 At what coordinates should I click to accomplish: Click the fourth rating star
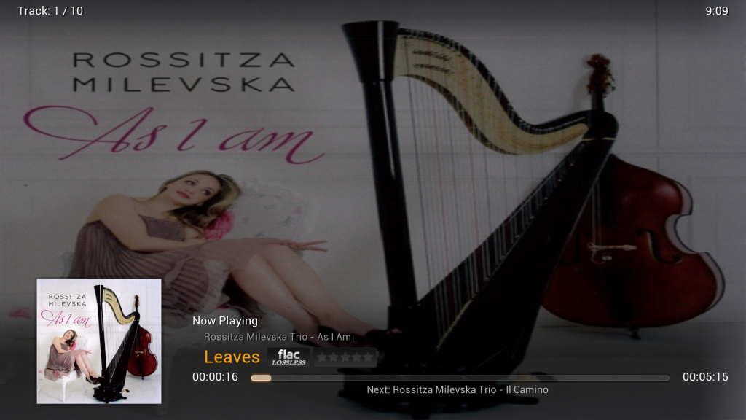pyautogui.click(x=356, y=357)
